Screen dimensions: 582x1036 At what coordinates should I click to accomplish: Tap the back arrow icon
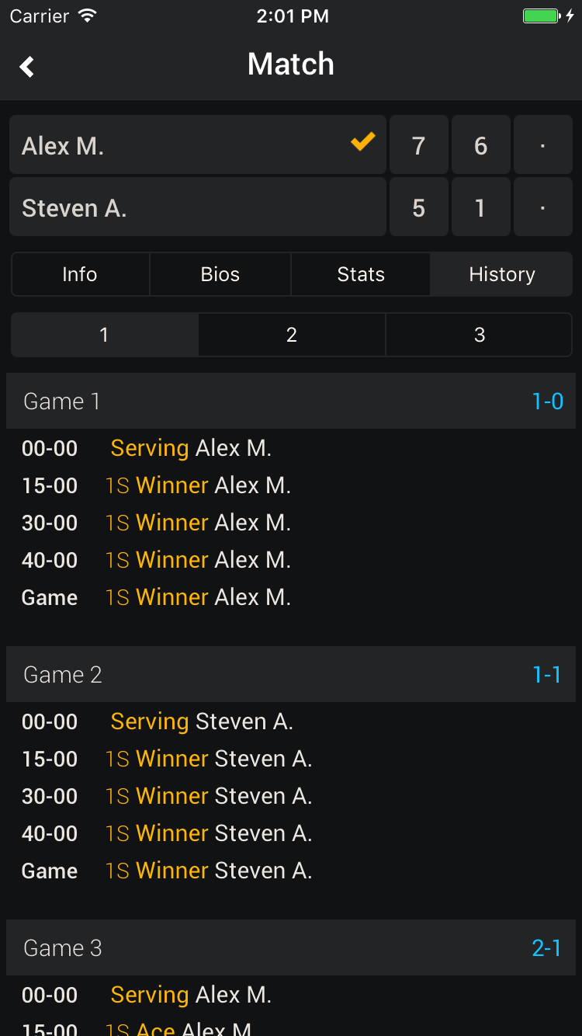(x=28, y=66)
